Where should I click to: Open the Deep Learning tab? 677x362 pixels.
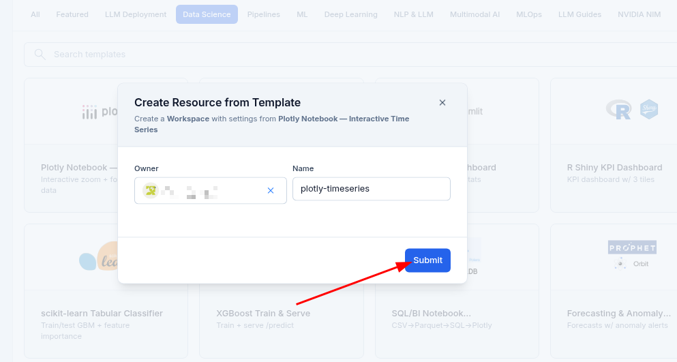coord(351,14)
